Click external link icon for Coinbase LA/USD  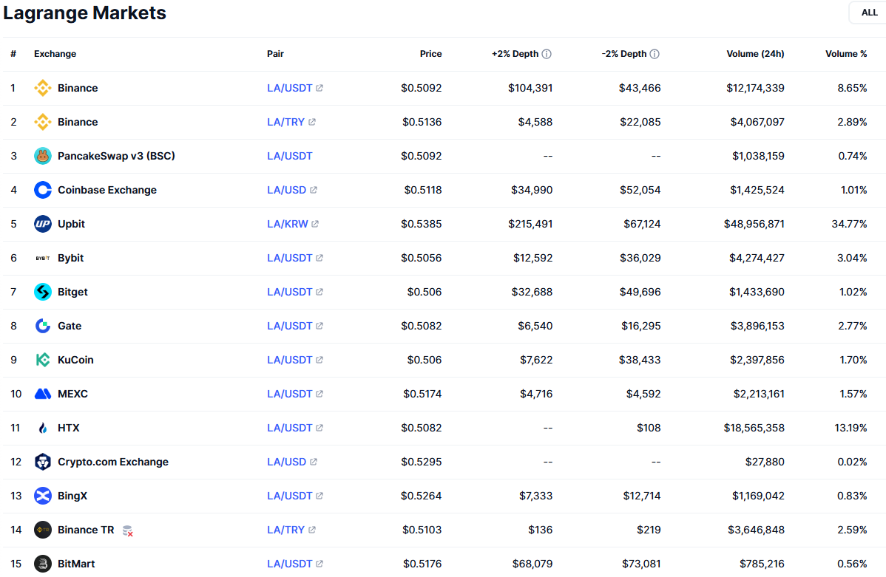pyautogui.click(x=313, y=190)
